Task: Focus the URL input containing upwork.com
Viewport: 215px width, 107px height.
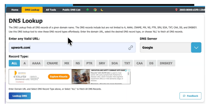Action: (72, 48)
